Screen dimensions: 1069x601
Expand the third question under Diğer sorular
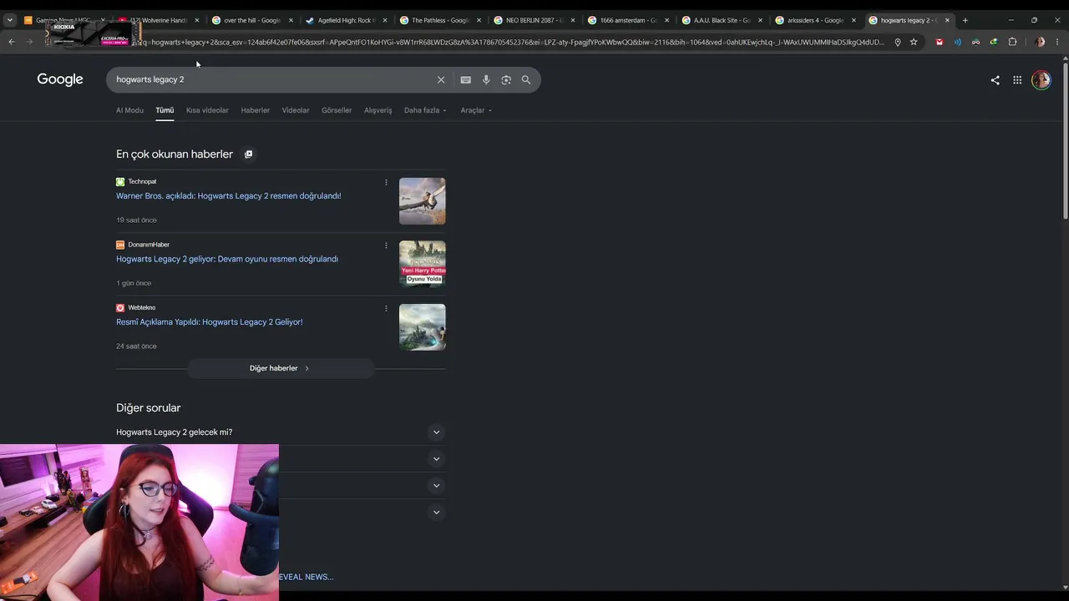pos(436,486)
